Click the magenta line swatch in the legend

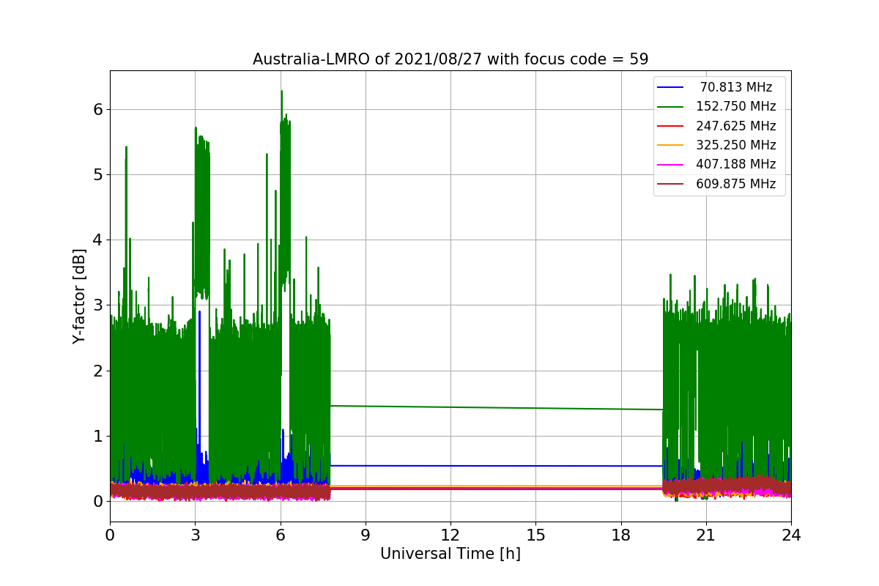[x=670, y=165]
